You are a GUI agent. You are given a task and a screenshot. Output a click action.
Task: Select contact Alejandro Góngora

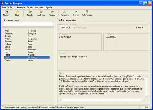(x=27, y=33)
